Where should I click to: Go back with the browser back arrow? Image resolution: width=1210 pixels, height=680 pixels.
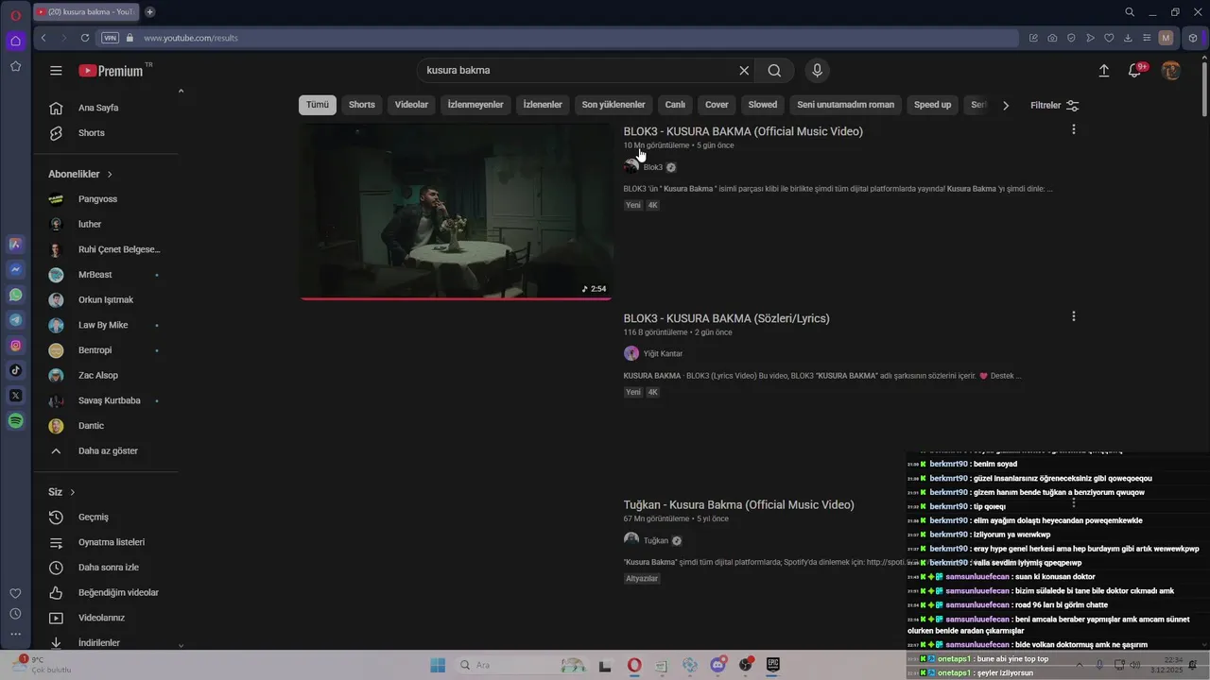pos(43,38)
